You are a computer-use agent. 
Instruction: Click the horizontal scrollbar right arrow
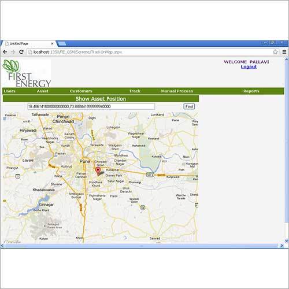point(281,246)
